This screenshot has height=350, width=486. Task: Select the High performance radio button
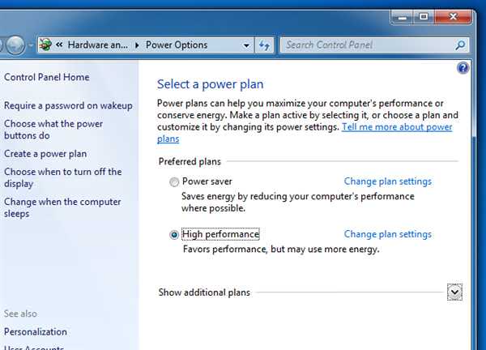[174, 235]
